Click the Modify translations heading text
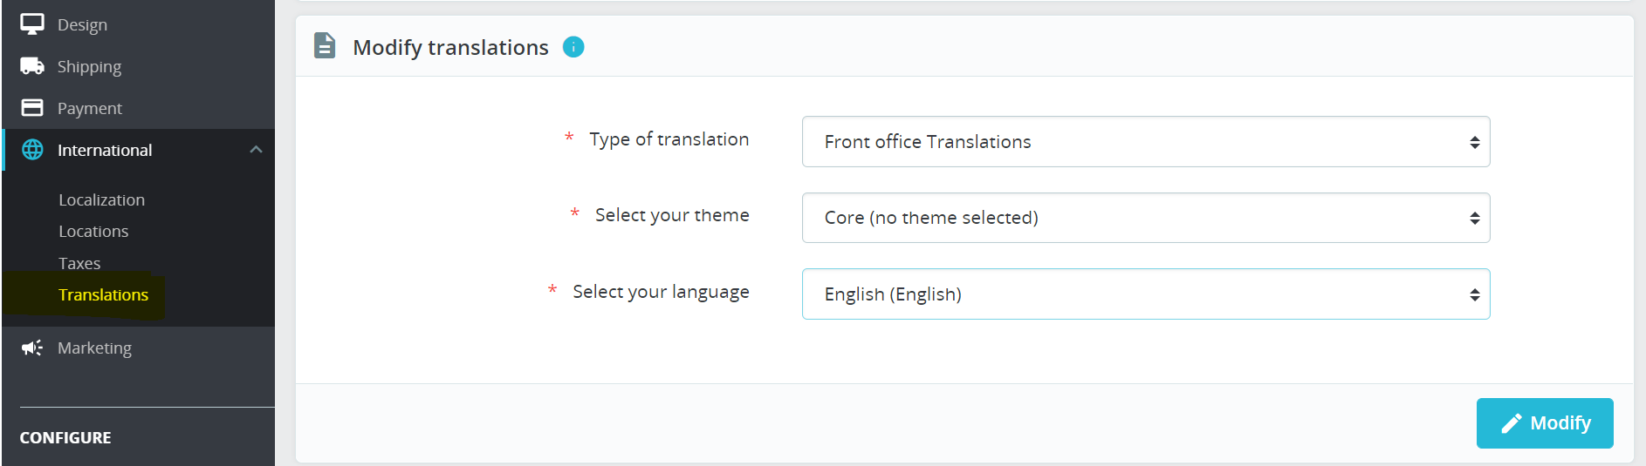Screen dimensions: 1646x466 click(x=450, y=47)
